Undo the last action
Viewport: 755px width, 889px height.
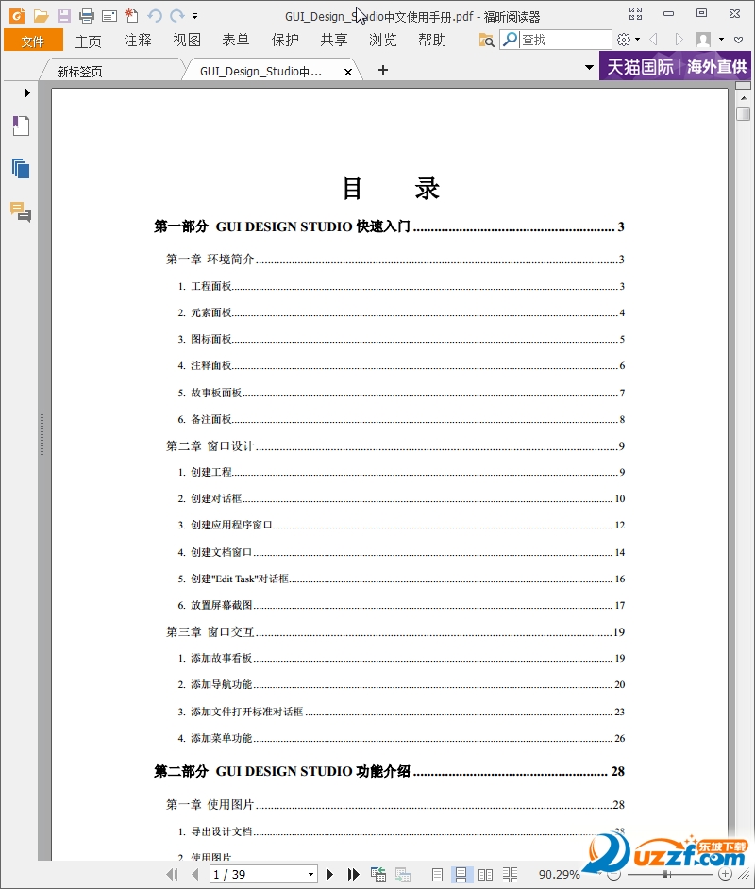click(155, 16)
